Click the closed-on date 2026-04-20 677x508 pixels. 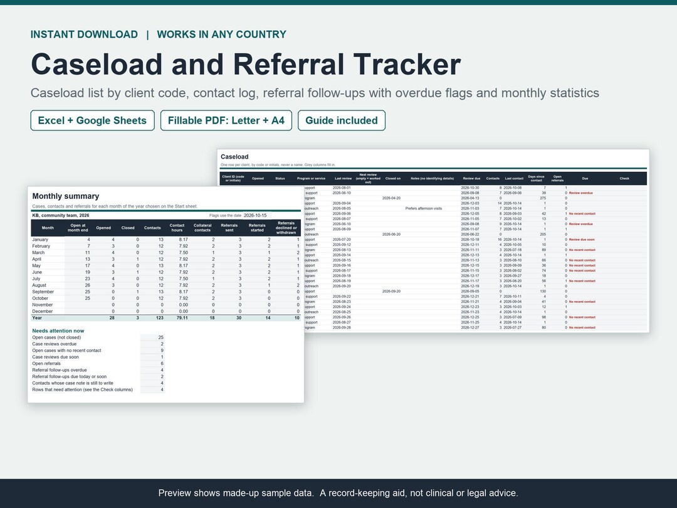(x=391, y=198)
